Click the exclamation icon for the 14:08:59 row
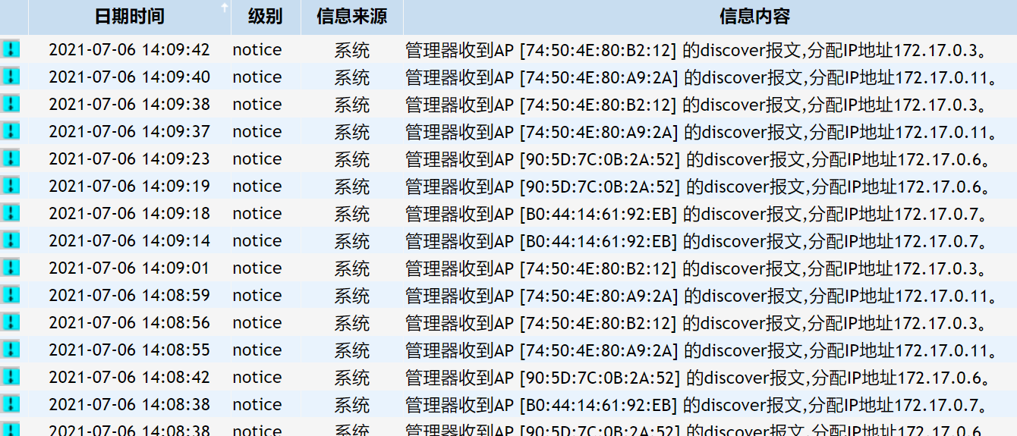Image resolution: width=1017 pixels, height=436 pixels. point(11,296)
